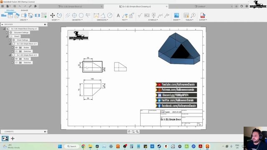Select the Diameter Dimension tool
267x150 pixels.
(110, 15)
